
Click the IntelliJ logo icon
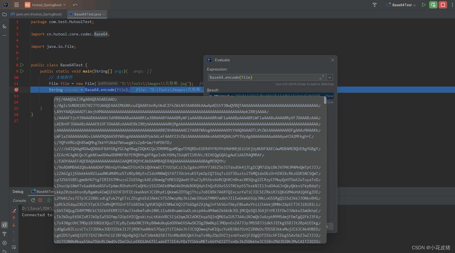[x=6, y=5]
